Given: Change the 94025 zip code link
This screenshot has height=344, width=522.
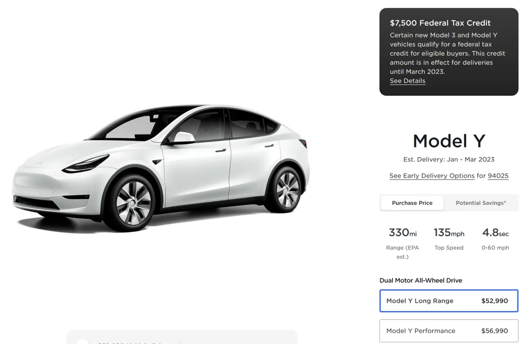Looking at the screenshot, I should click(x=498, y=176).
